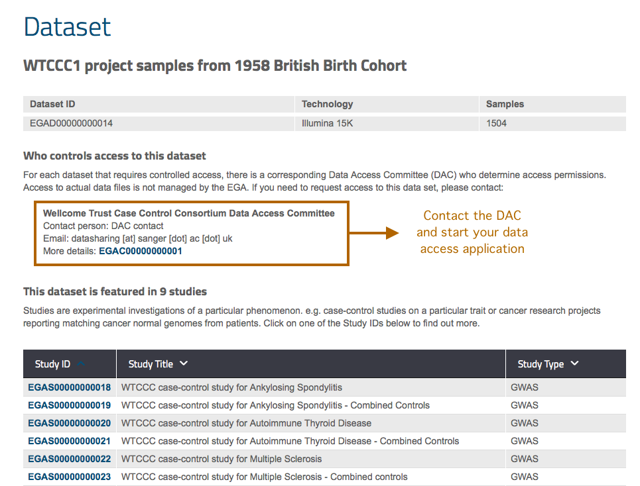Visit the EGAS00000000023 study page
Image resolution: width=640 pixels, height=486 pixels.
coord(69,477)
